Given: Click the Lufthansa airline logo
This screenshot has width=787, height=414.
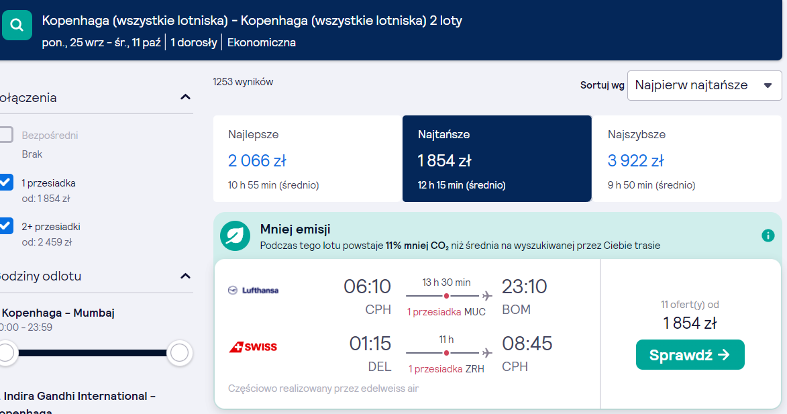Looking at the screenshot, I should (x=254, y=290).
